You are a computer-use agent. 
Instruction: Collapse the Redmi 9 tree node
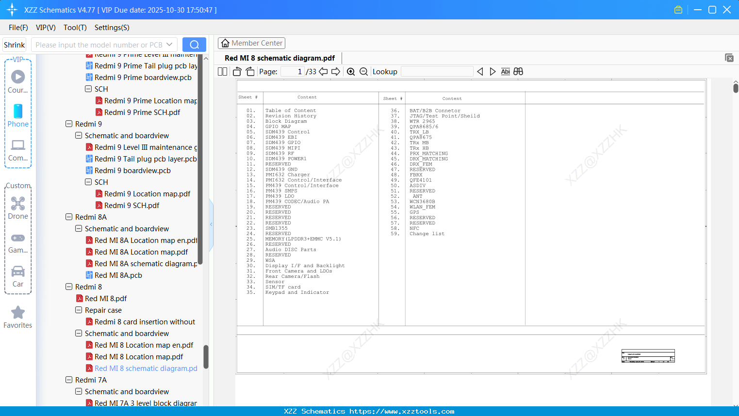(69, 124)
